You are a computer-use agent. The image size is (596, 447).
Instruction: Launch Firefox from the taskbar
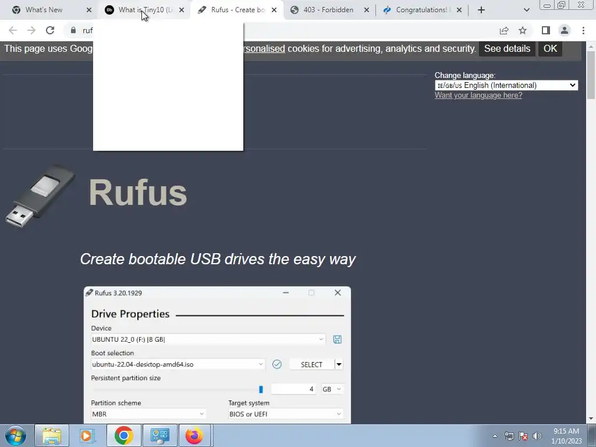point(194,435)
